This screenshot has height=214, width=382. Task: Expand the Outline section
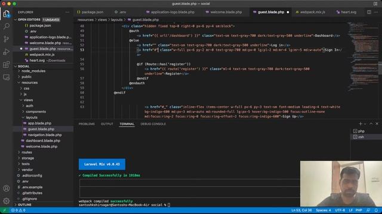(24, 204)
